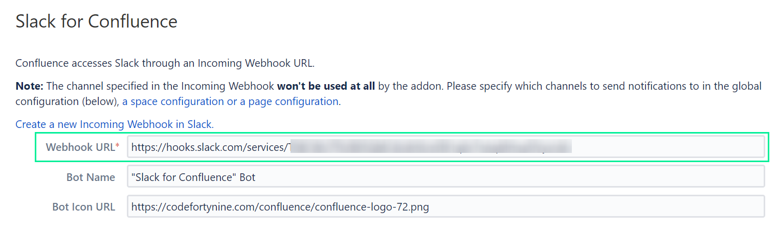The image size is (778, 235).
Task: Click the "https://hooks.slack.com/services/" text in the field
Action: tap(207, 147)
